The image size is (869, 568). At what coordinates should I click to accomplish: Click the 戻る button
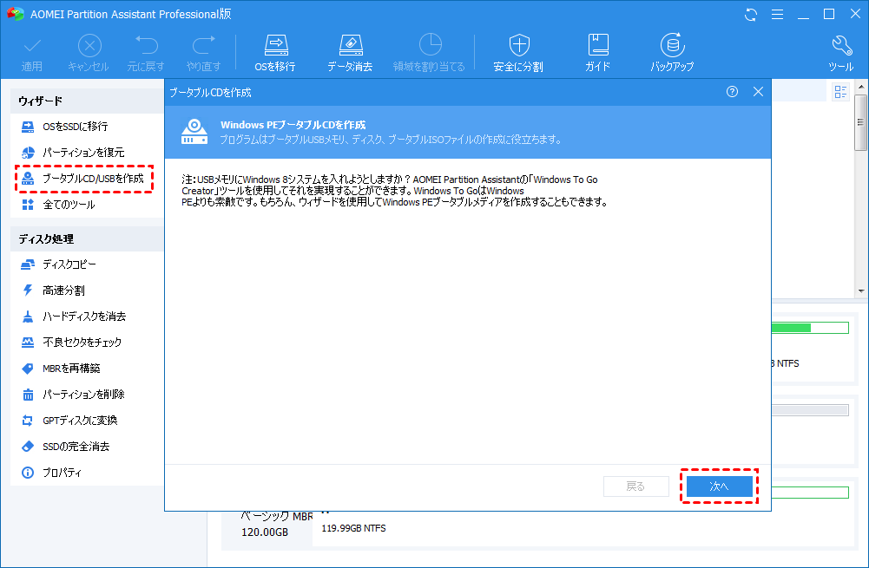tap(635, 486)
